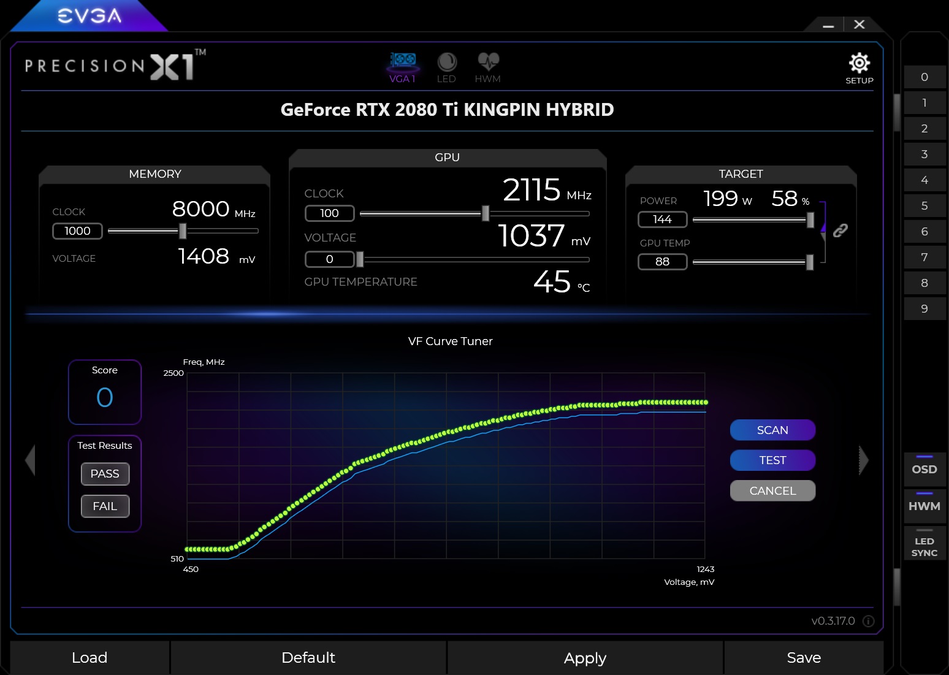
Task: Click the memory clock offset input field
Action: click(x=77, y=231)
